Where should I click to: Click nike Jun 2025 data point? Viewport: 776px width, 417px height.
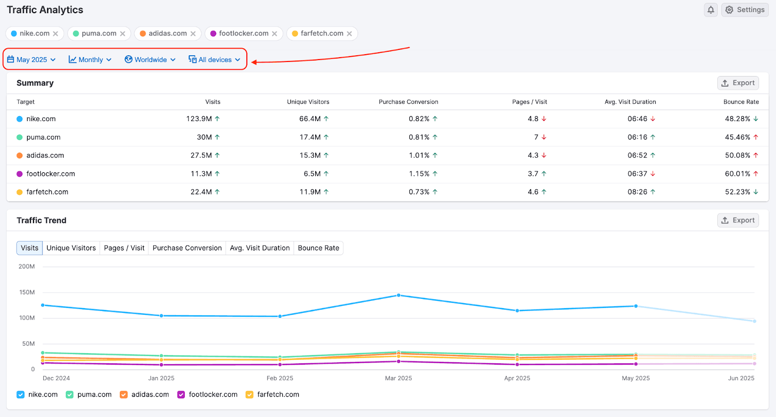(754, 321)
